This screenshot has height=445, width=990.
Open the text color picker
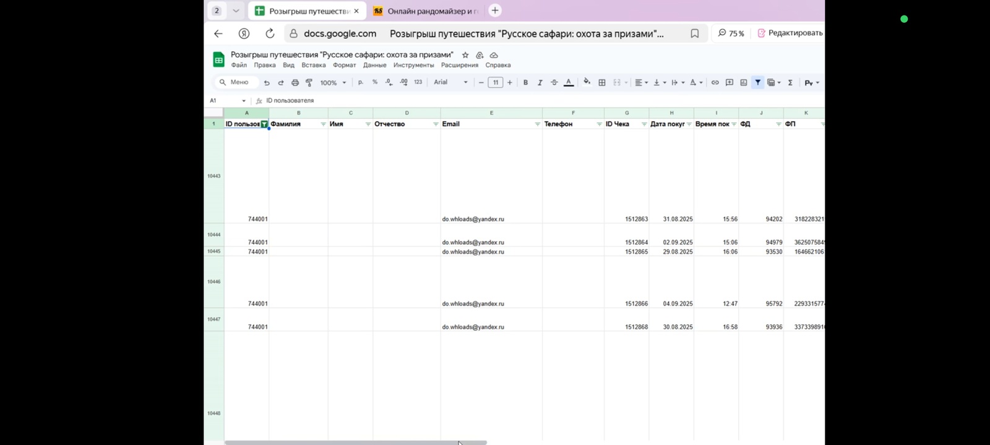coord(569,82)
